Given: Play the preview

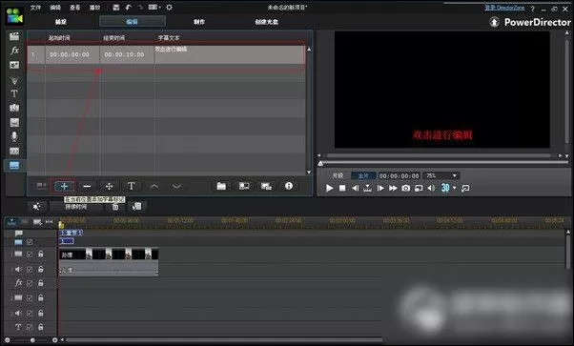Looking at the screenshot, I should [x=330, y=188].
